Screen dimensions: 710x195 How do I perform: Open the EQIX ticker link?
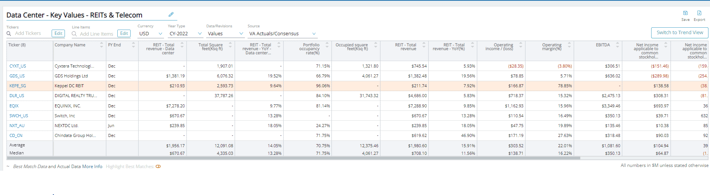(14, 106)
